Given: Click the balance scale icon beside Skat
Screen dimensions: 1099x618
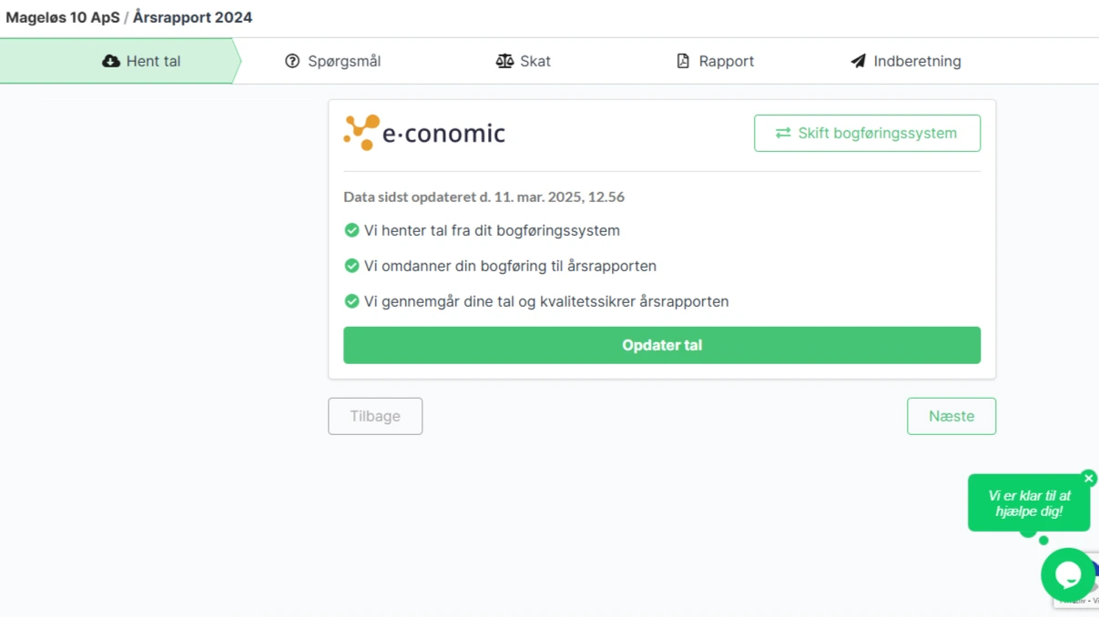Looking at the screenshot, I should [504, 61].
